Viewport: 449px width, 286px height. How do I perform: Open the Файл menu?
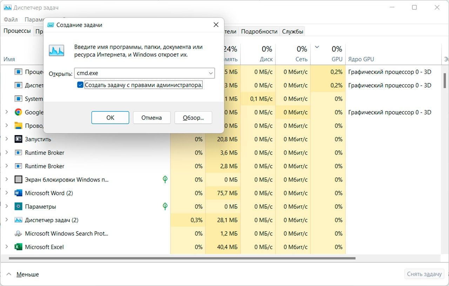(11, 19)
